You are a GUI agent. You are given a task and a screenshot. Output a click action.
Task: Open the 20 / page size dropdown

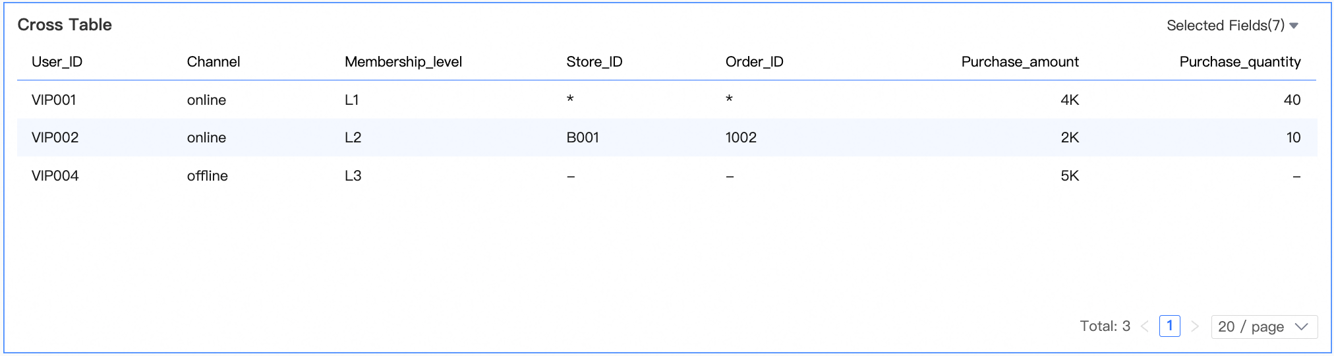[1264, 326]
